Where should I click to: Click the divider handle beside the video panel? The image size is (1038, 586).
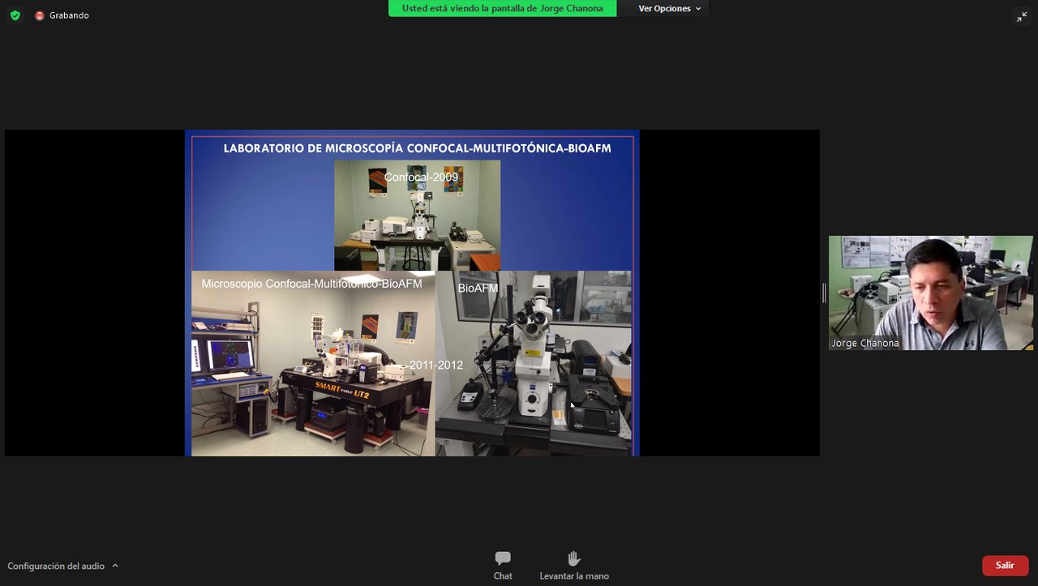[824, 293]
